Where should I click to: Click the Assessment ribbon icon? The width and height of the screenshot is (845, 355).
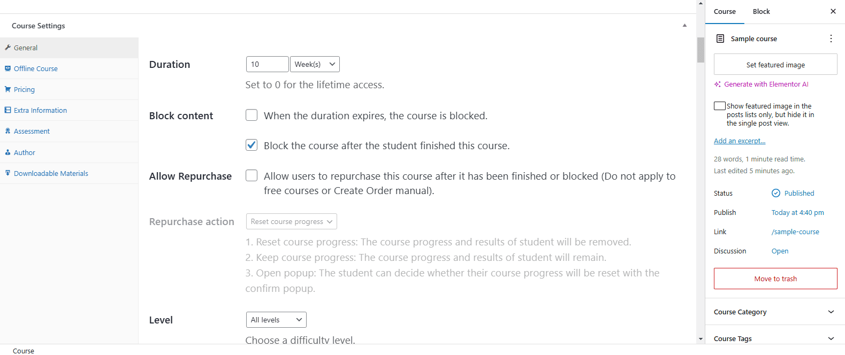click(x=8, y=131)
